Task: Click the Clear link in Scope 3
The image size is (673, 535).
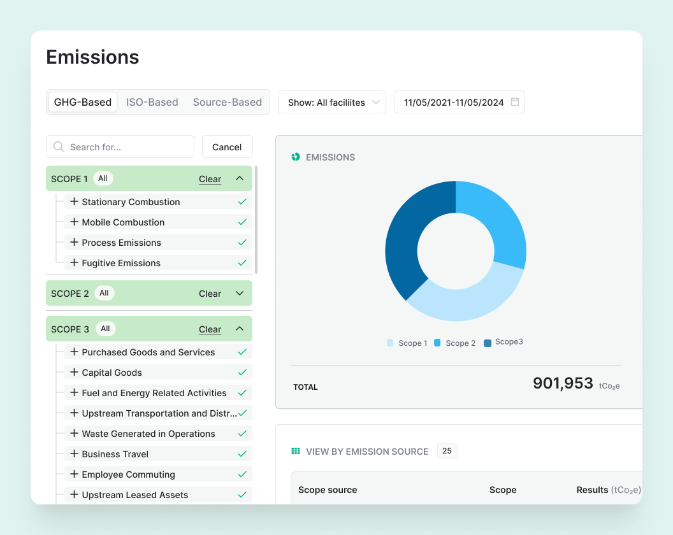Action: coord(210,329)
